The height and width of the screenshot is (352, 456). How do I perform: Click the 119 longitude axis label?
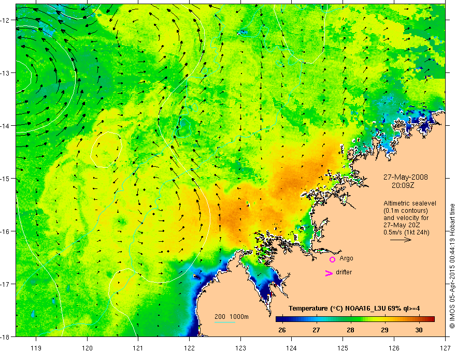(36, 348)
